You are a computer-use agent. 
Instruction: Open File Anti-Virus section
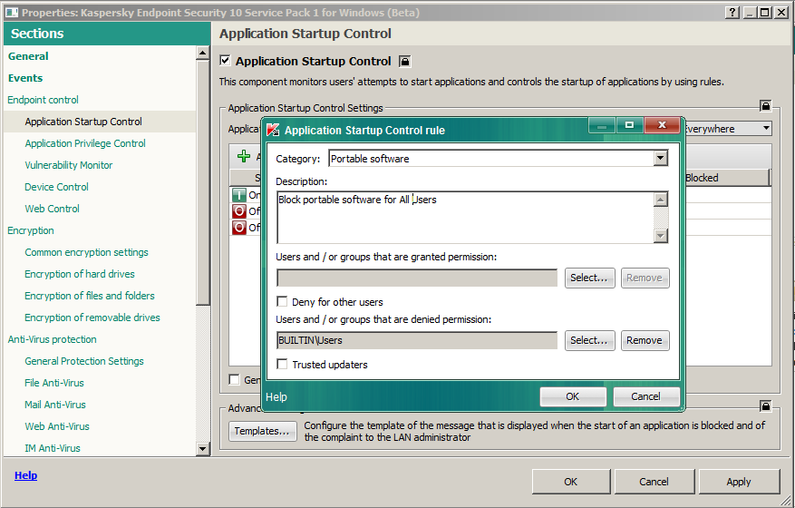(54, 384)
